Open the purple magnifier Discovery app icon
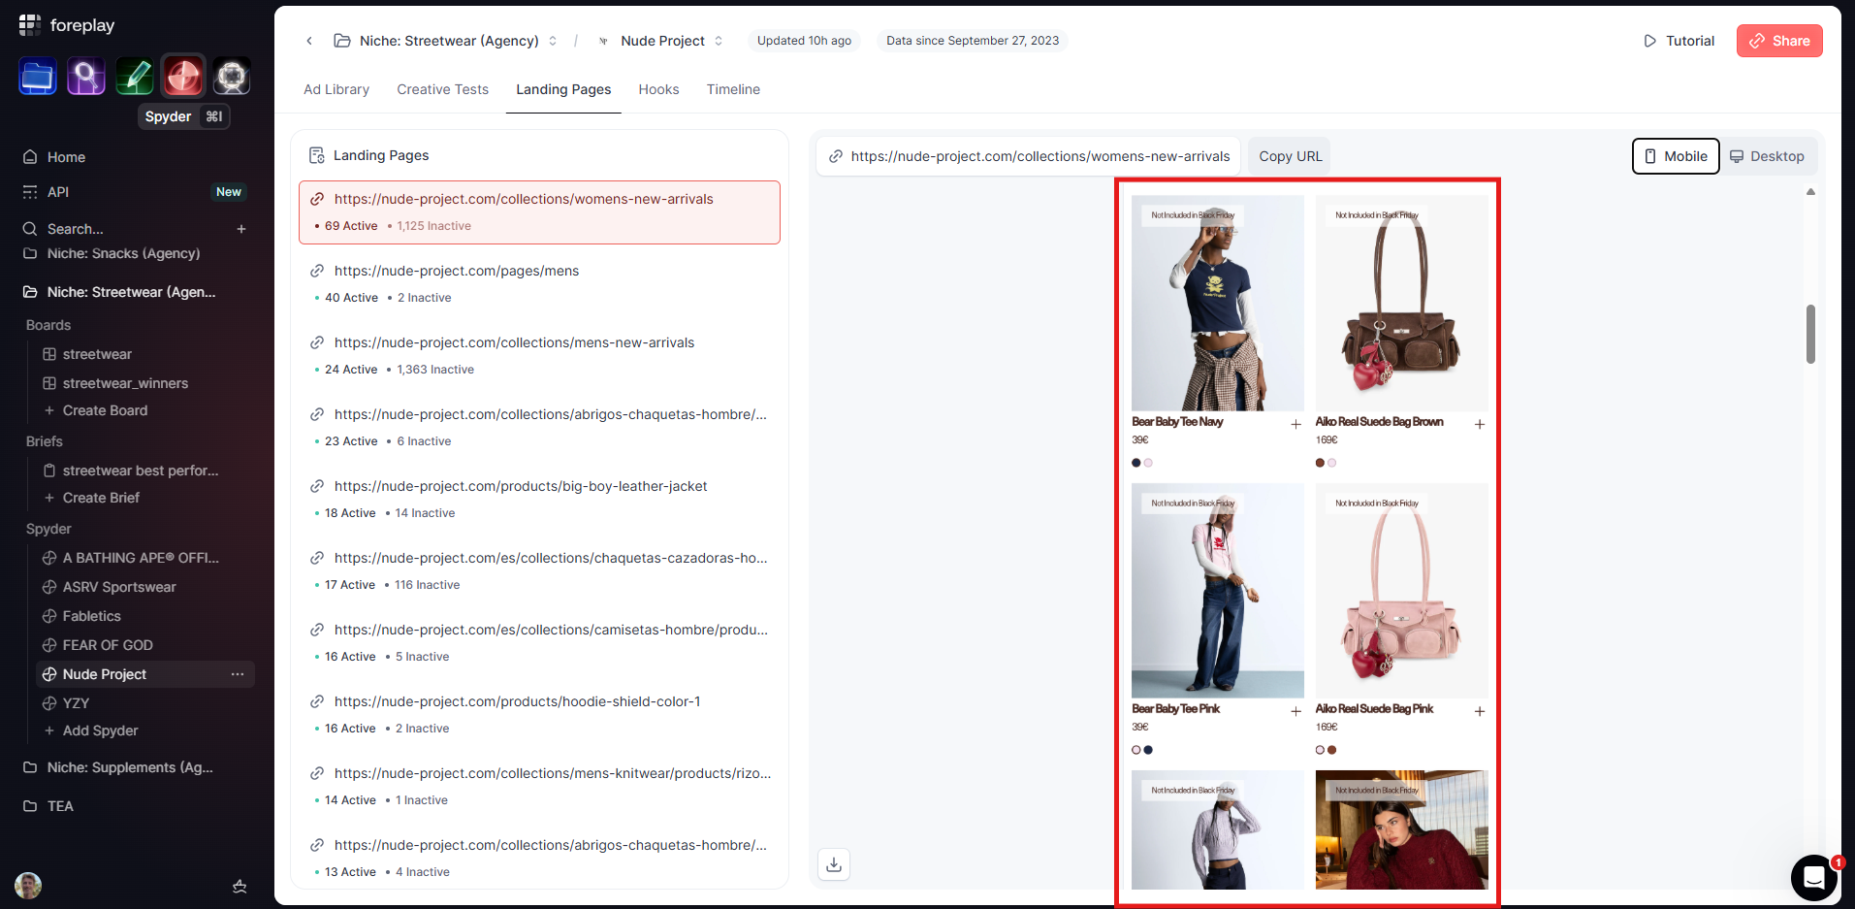The width and height of the screenshot is (1855, 909). (x=86, y=77)
